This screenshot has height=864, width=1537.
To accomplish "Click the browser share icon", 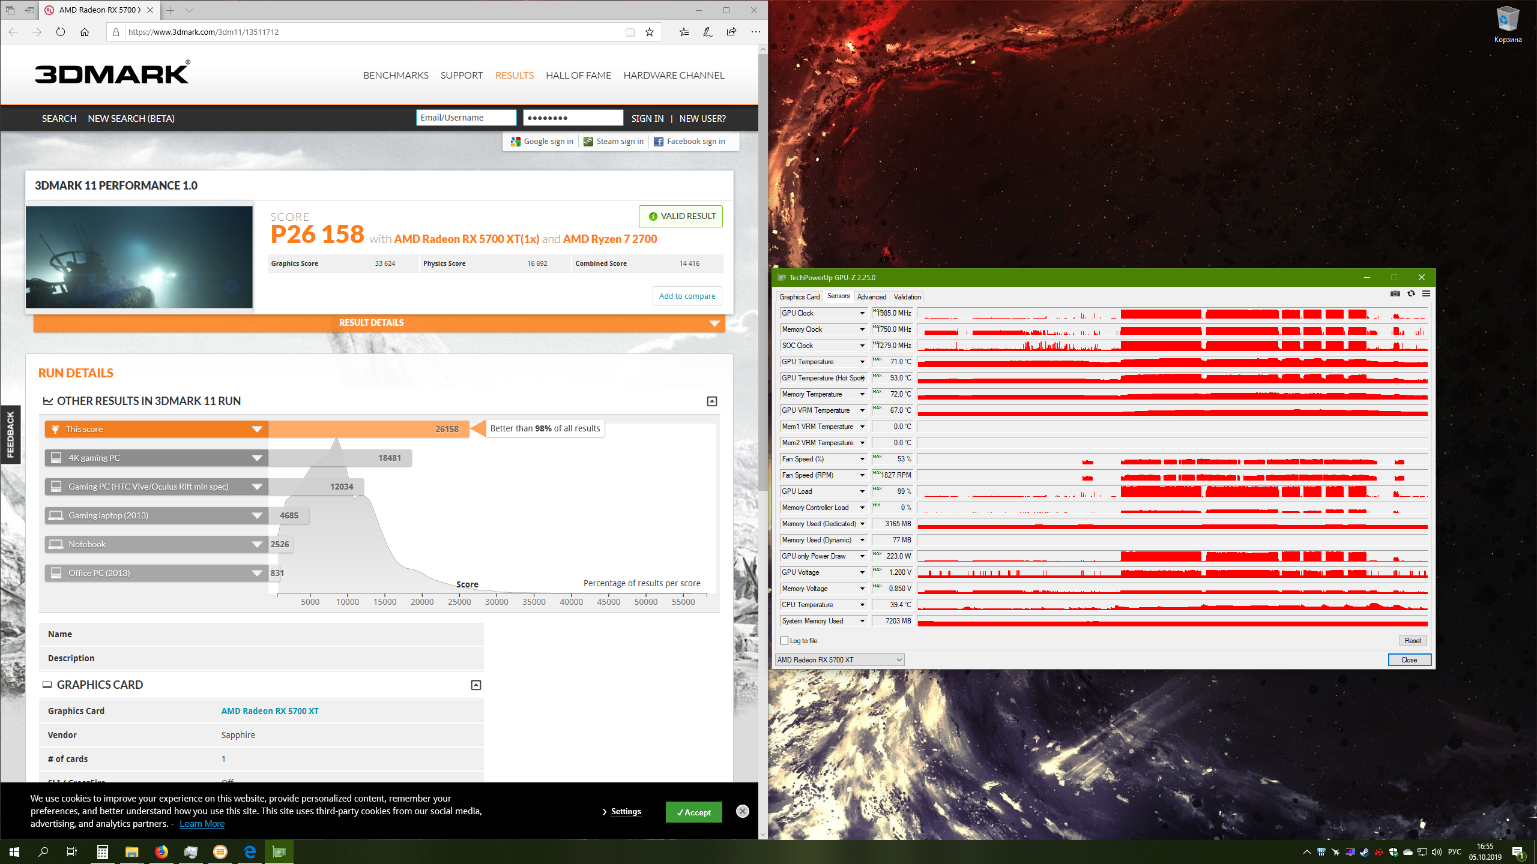I will pos(731,32).
